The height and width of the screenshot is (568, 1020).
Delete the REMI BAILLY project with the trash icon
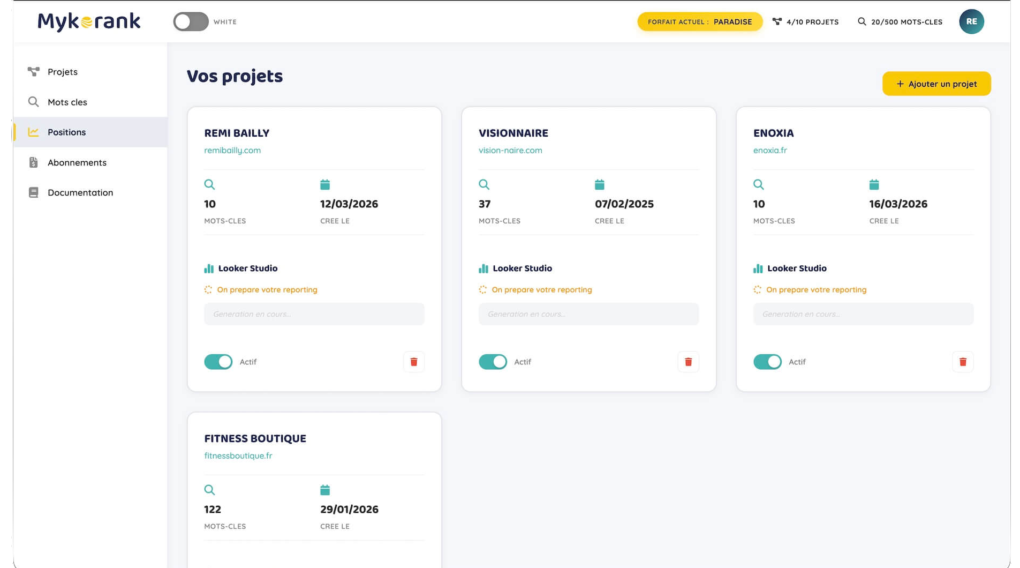point(413,362)
